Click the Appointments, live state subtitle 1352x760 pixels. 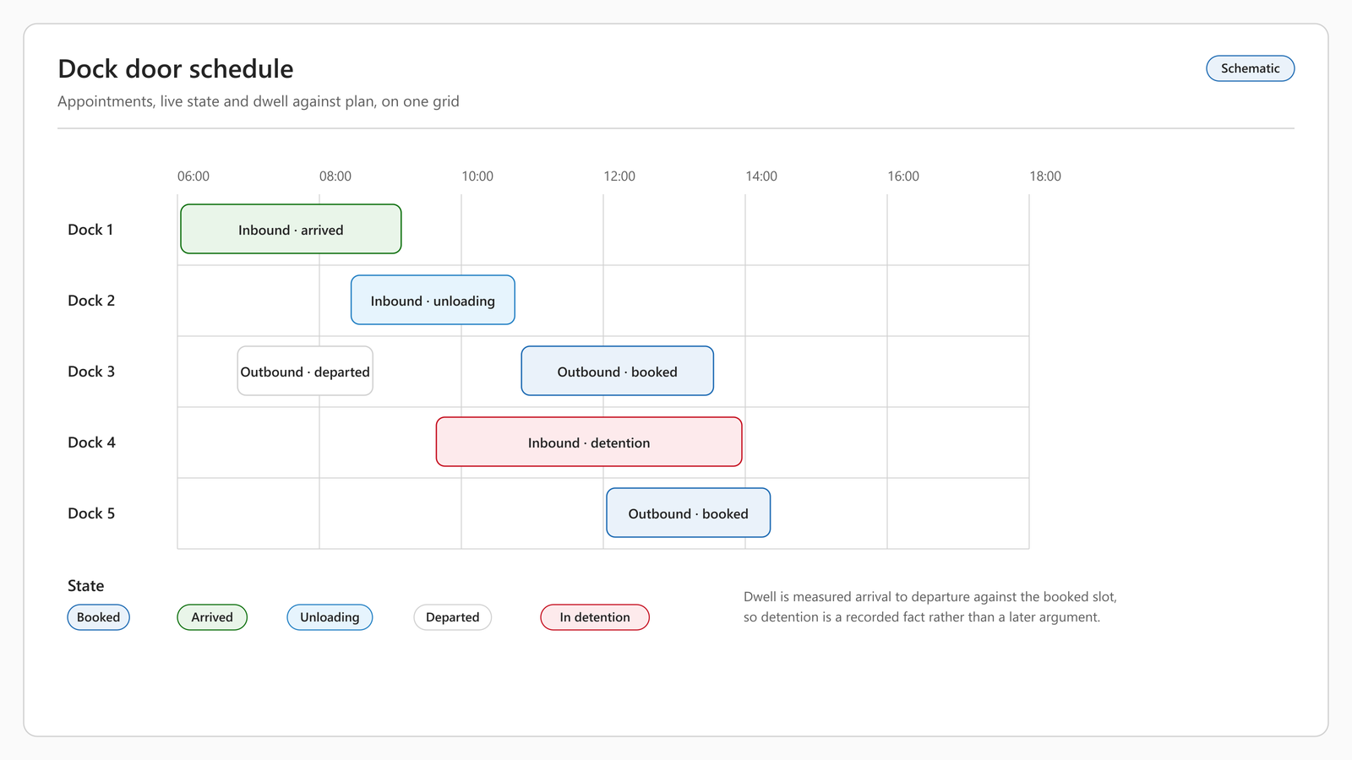pos(259,101)
